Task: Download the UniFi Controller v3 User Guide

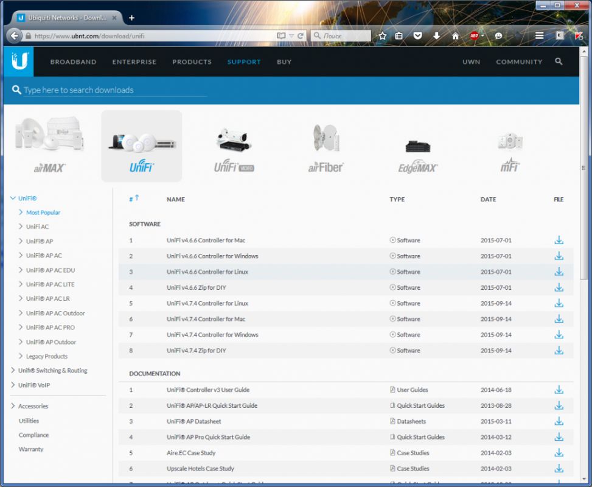Action: [559, 390]
